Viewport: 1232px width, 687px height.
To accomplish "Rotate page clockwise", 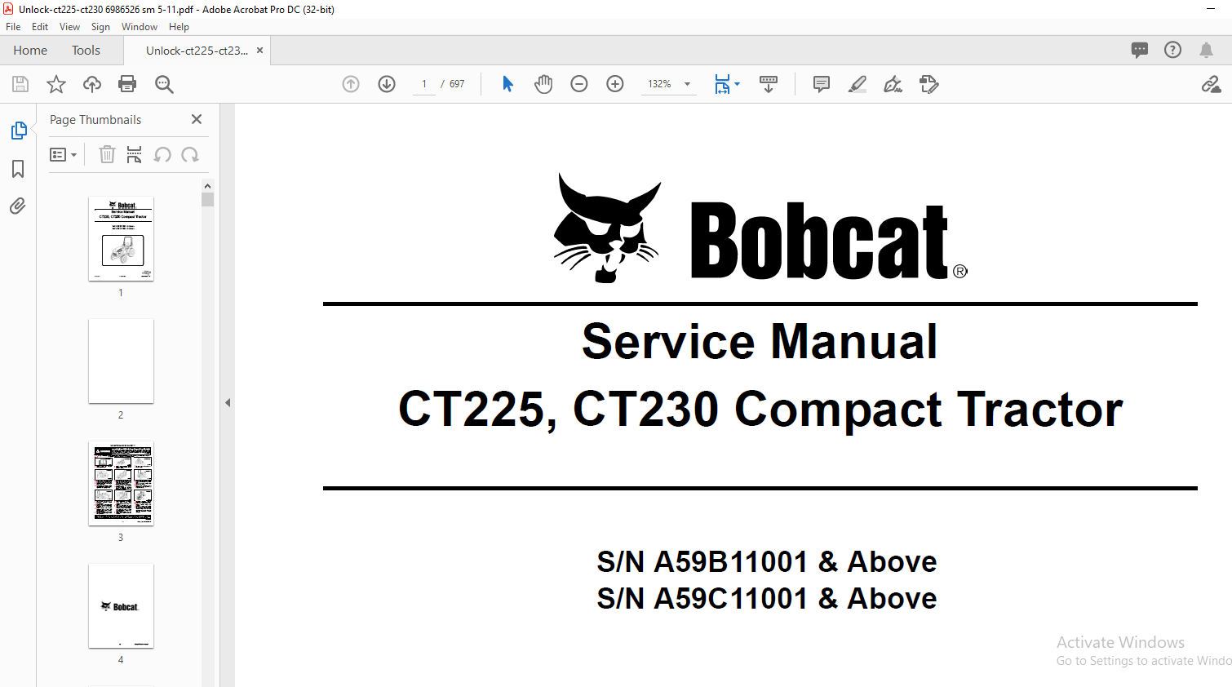I will 190,154.
